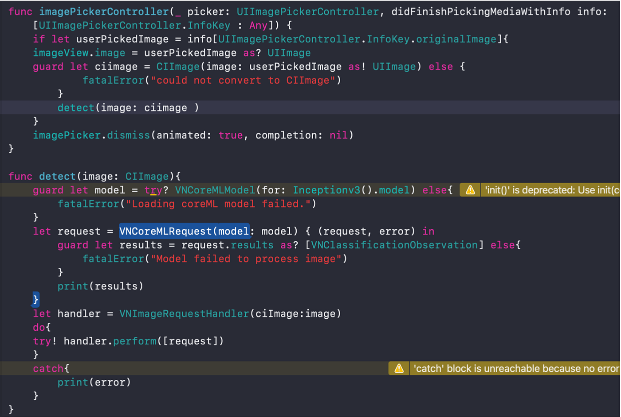
Task: Select the VNClassificationObservation type annotation
Action: tap(394, 244)
